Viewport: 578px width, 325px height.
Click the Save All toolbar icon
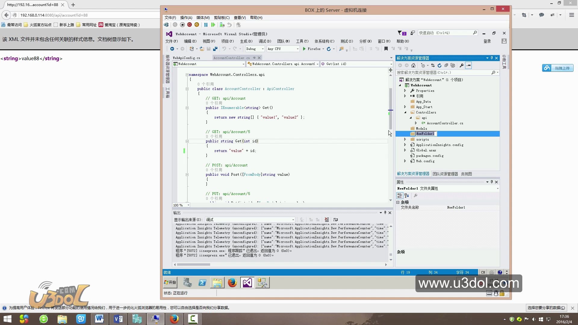click(215, 49)
